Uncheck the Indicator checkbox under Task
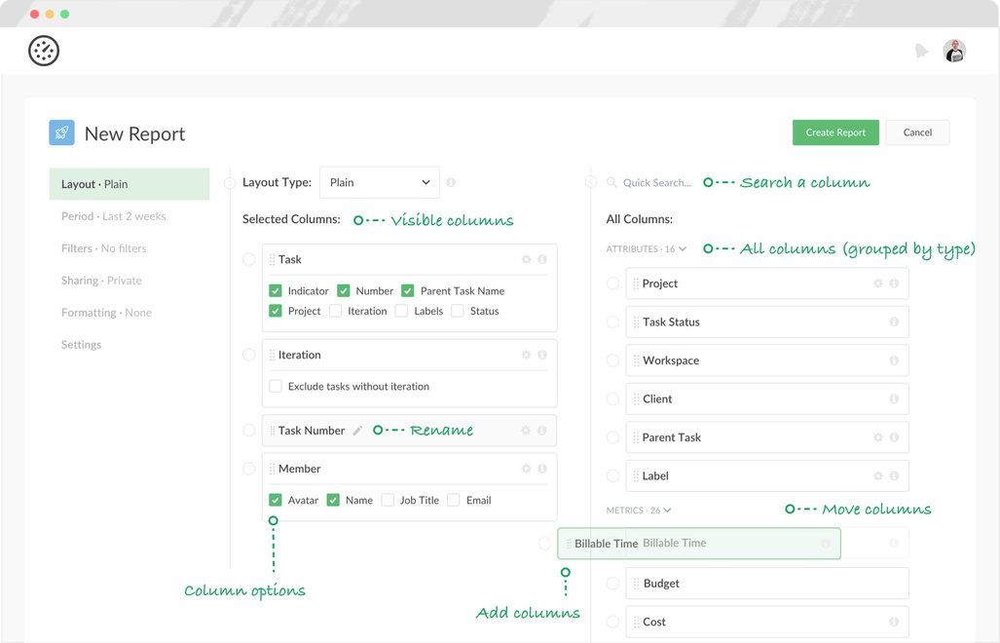The image size is (1000, 643). (x=275, y=290)
